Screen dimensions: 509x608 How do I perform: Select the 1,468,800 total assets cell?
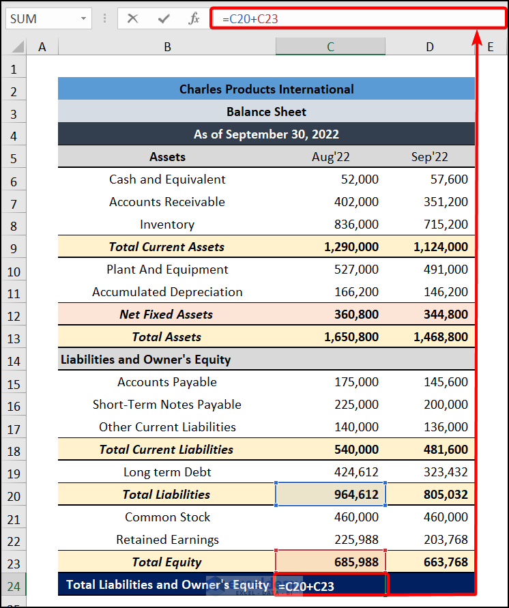click(x=430, y=336)
